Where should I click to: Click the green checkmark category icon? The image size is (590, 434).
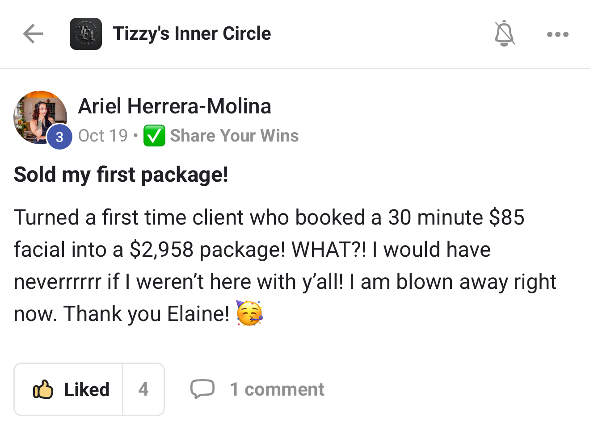(x=154, y=136)
